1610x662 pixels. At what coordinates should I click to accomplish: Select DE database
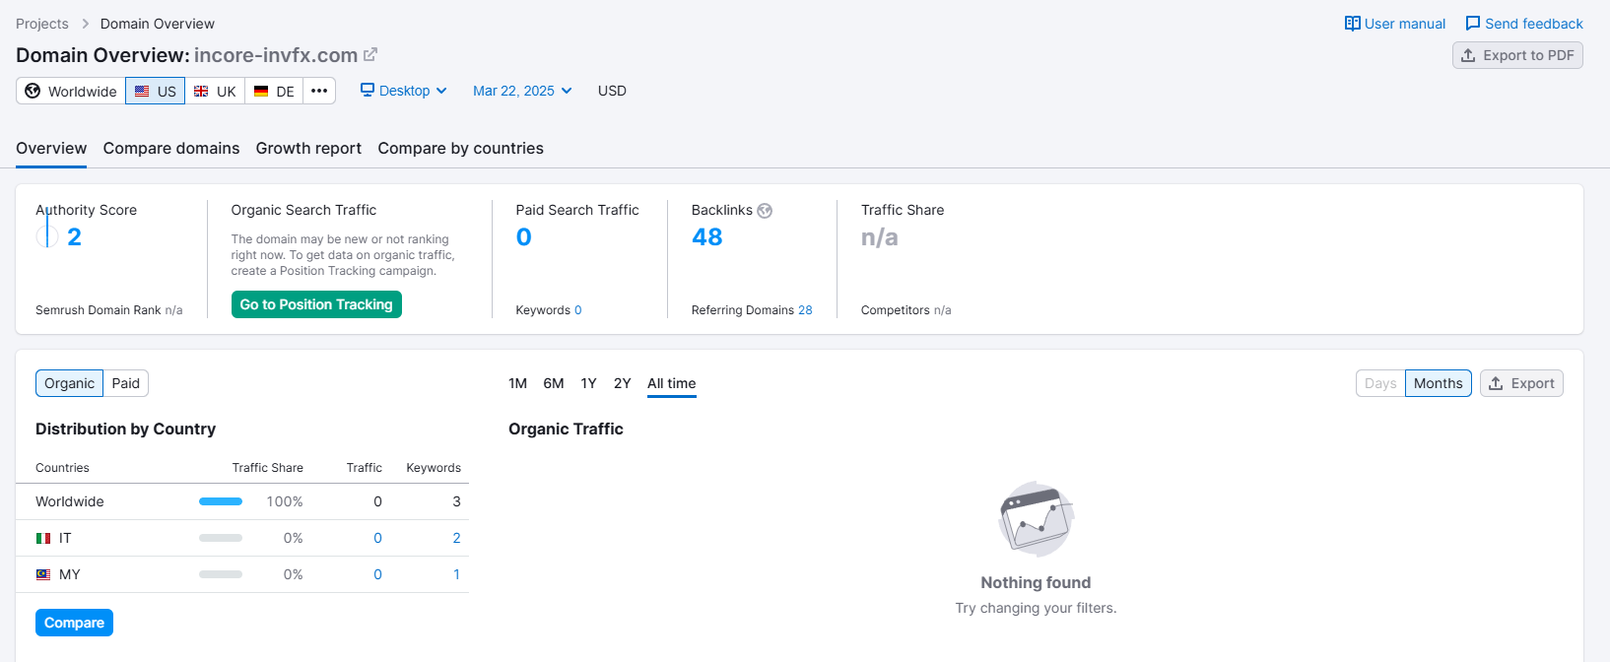tap(274, 91)
